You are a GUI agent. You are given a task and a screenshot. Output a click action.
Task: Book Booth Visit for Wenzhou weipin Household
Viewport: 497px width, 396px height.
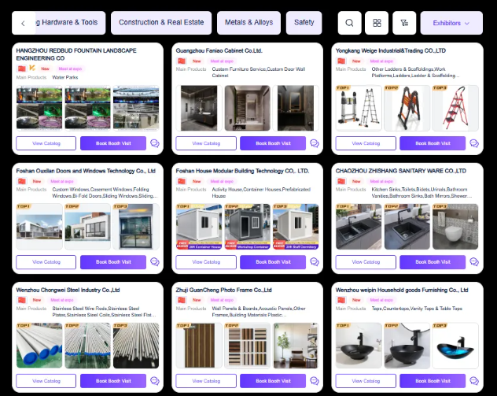pos(433,381)
